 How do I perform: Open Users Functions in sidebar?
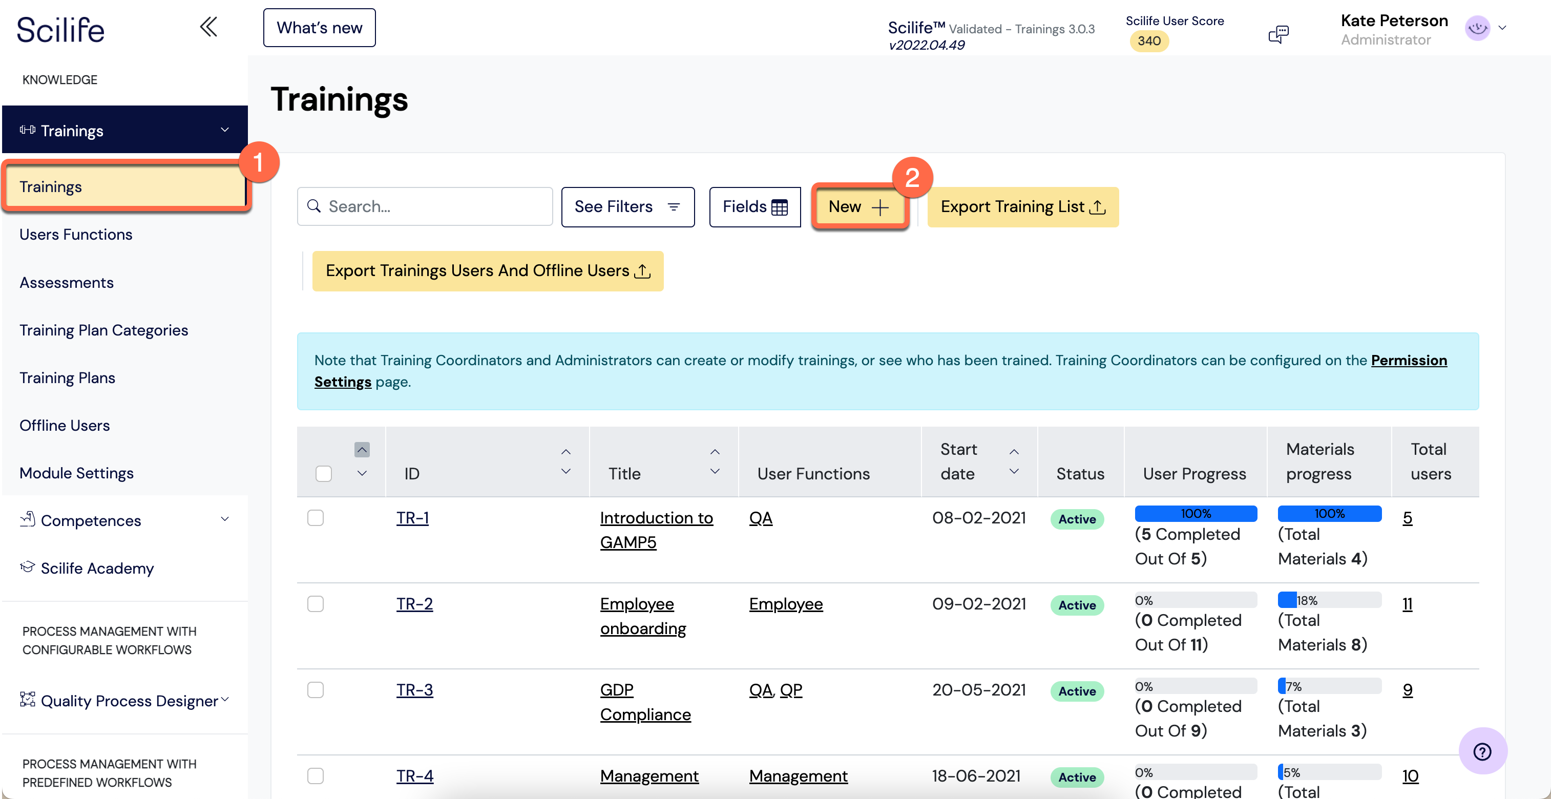point(76,234)
